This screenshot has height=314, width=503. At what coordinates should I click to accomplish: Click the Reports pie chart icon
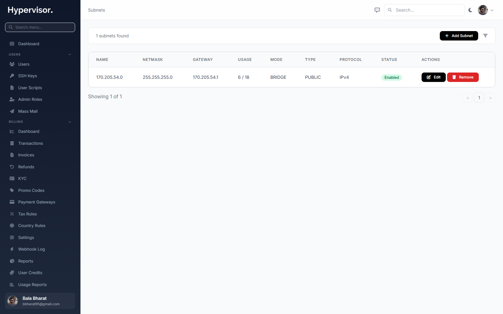click(x=12, y=261)
